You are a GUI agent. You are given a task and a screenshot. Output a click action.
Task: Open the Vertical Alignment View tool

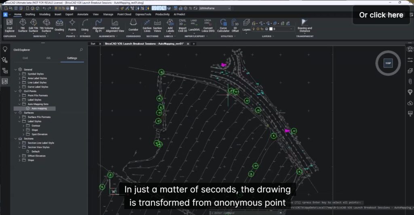pyautogui.click(x=115, y=25)
